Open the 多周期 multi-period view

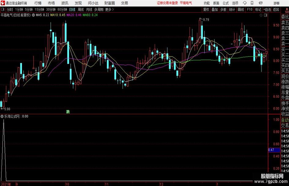point(99,9)
